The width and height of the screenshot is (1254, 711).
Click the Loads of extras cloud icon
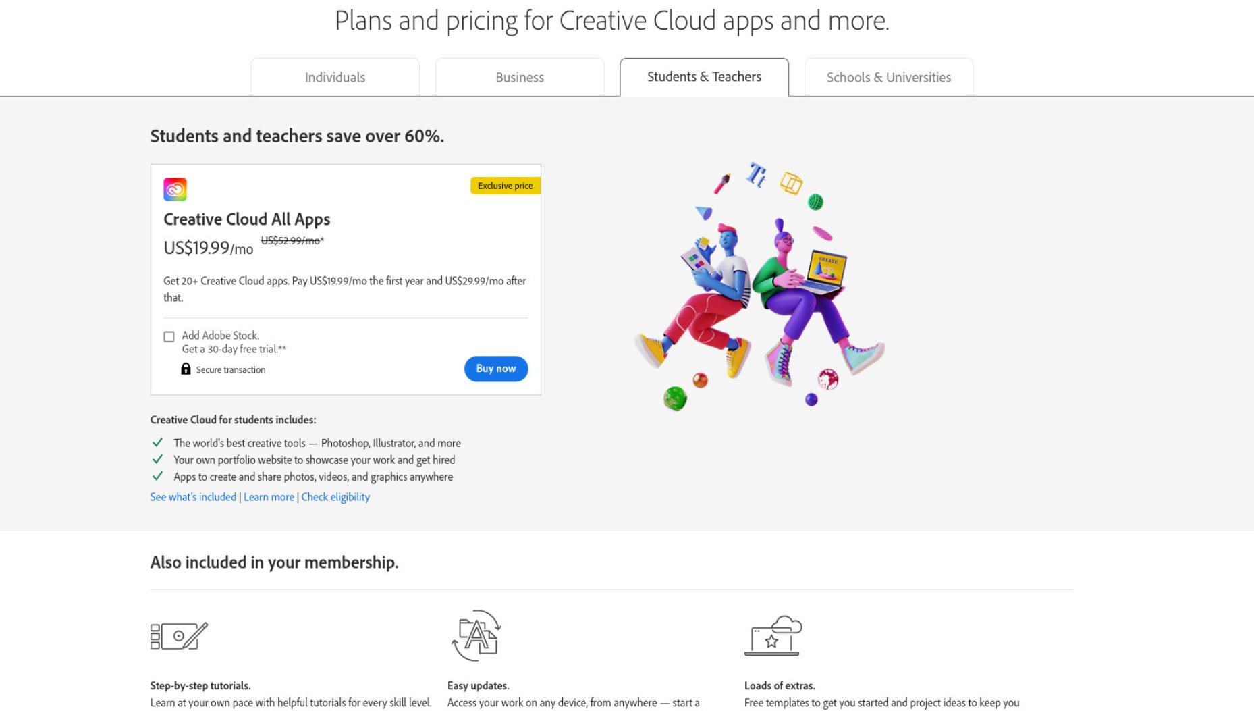773,635
